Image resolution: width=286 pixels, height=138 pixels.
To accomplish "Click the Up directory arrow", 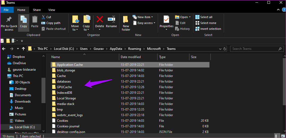I will pyautogui.click(x=23, y=49).
